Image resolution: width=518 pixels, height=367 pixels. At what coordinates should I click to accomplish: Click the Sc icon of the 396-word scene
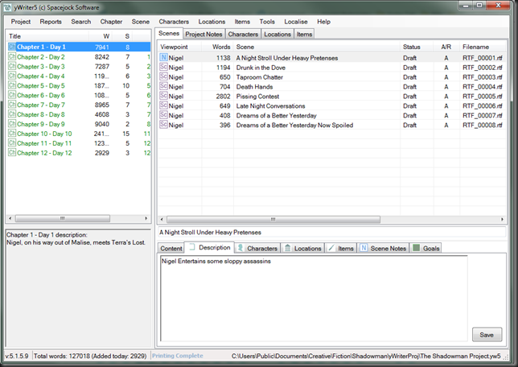[x=163, y=124]
